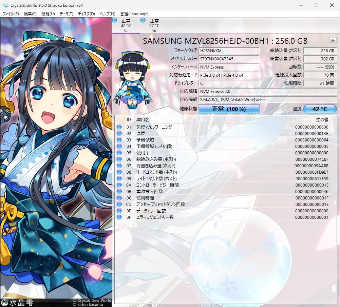Image resolution: width=340 pixels, height=307 pixels.
Task: Click the indicator beside アンセーフシャットダウン回数
Action: [x=119, y=204]
